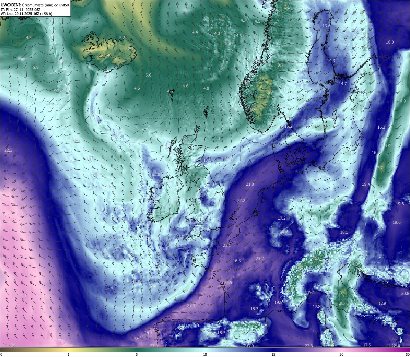Click the 'UWC/DINI: Úrkomumætti (mm) og uv850.' title
Screen dimensions: 410x357
(35, 5)
